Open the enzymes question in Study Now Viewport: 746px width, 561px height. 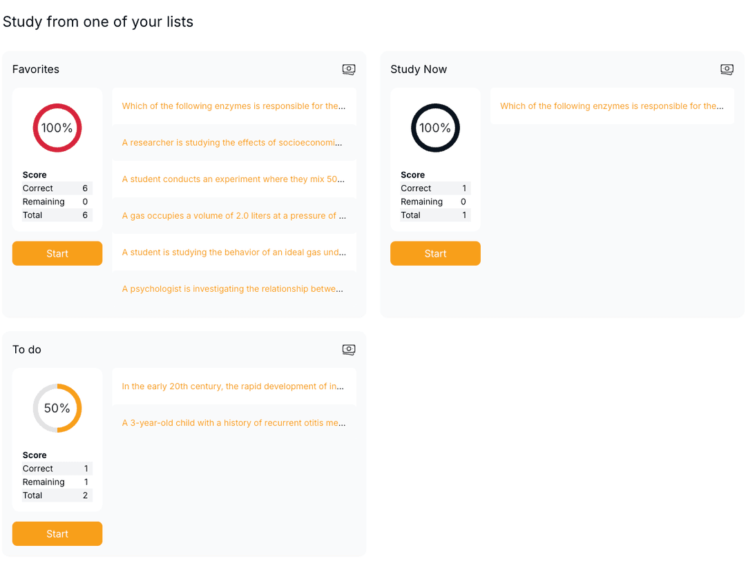[x=611, y=106]
